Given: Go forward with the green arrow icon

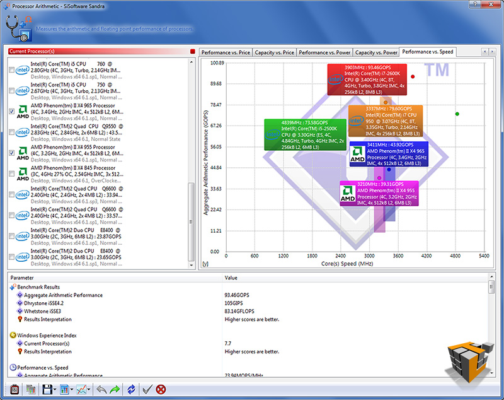Looking at the screenshot, I should [x=115, y=389].
